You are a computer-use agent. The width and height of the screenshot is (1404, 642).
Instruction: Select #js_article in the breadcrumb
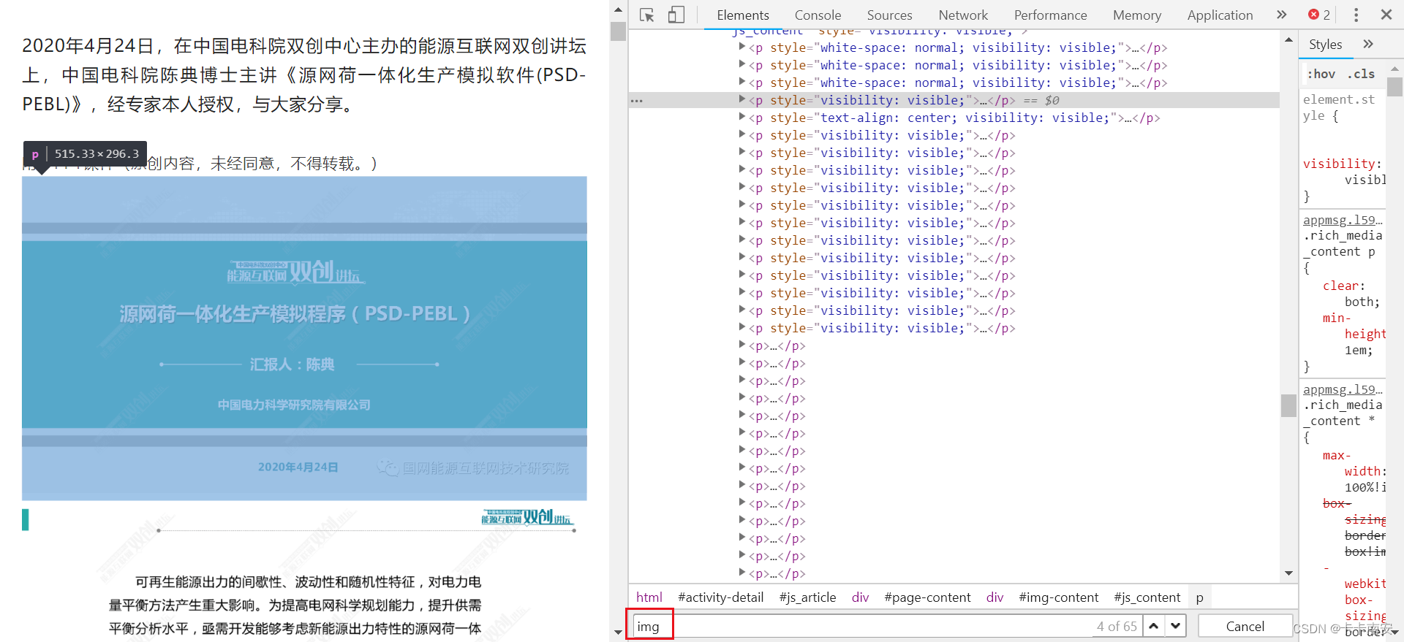pos(807,597)
